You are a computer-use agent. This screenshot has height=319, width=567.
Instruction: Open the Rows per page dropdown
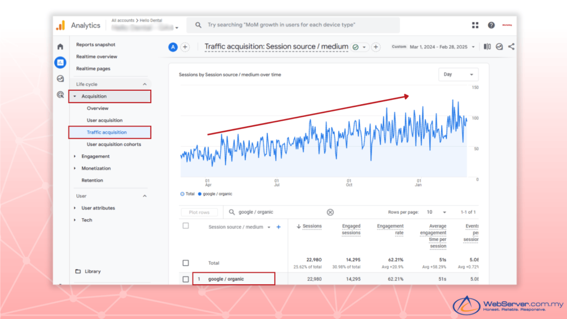(436, 212)
